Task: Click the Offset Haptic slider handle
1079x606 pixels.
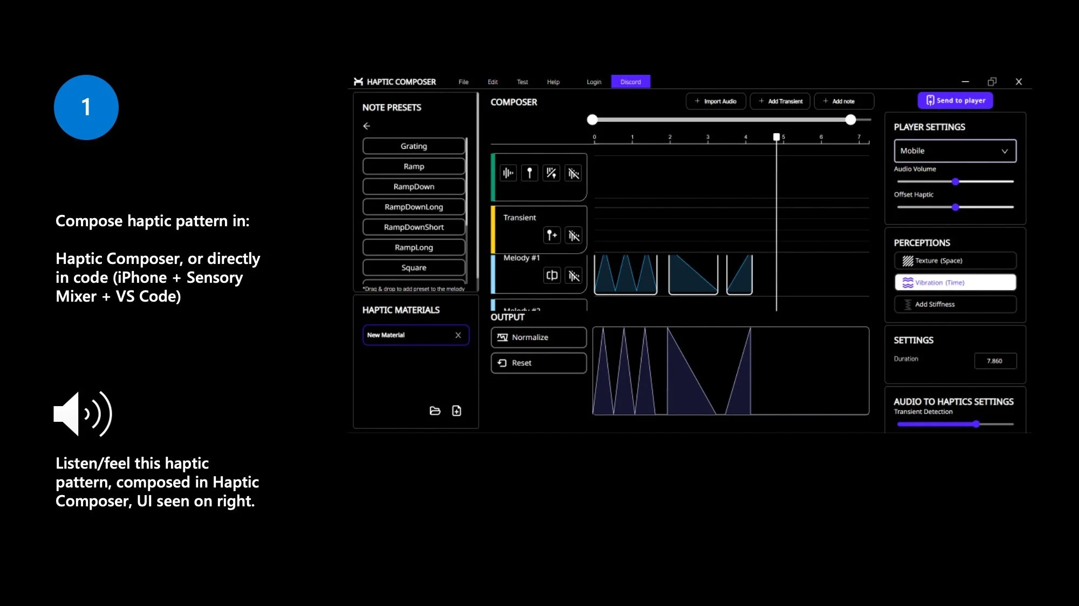Action: 955,207
